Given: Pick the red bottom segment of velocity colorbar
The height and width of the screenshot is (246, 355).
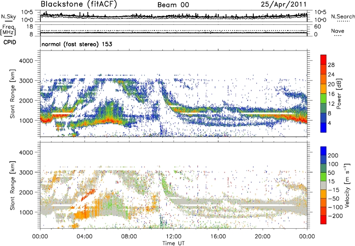Looking at the screenshot, I should [x=323, y=220].
